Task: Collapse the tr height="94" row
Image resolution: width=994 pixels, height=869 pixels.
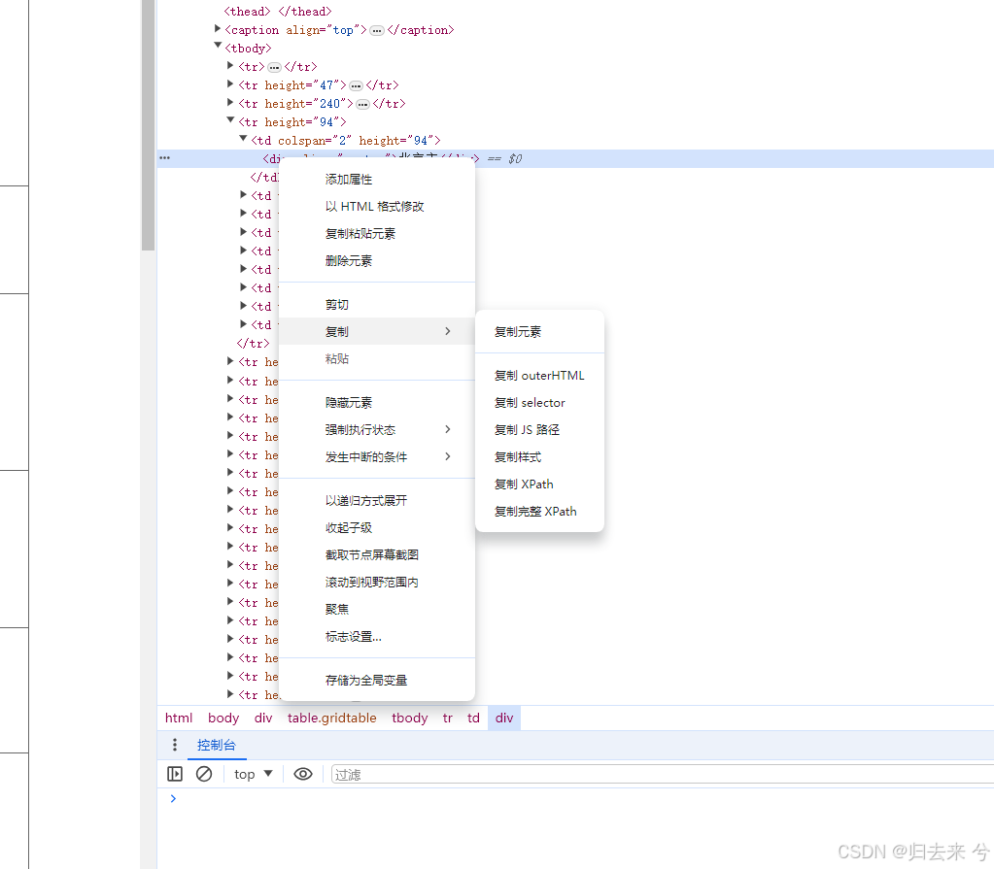Action: (230, 119)
